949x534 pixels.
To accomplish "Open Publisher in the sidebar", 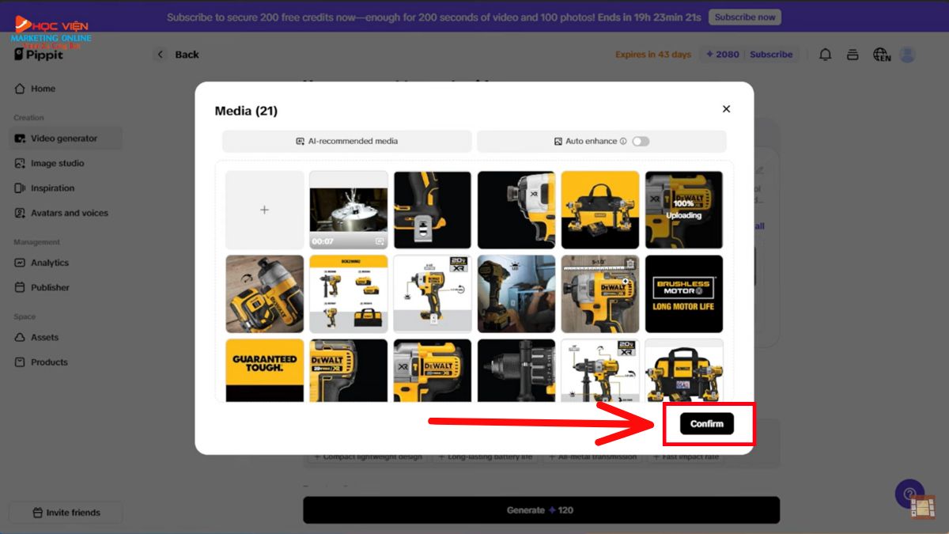I will (x=65, y=287).
